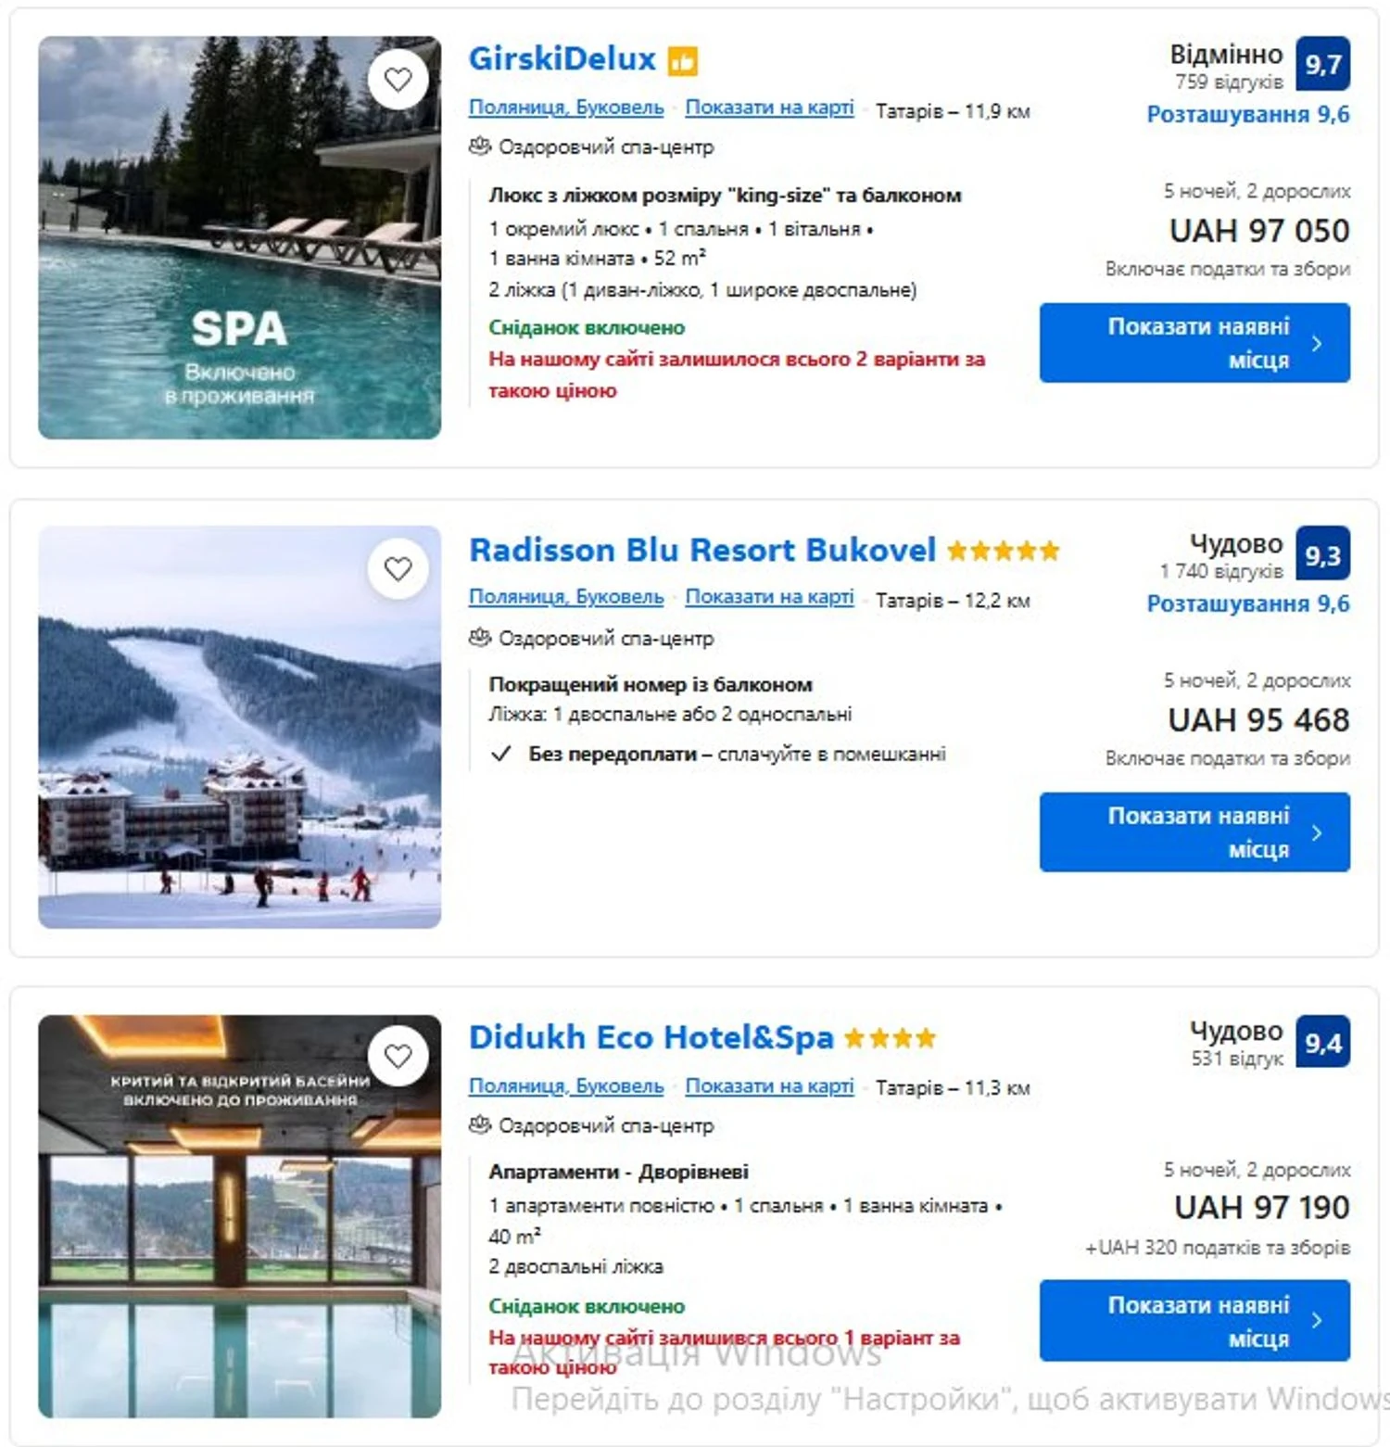This screenshot has width=1390, height=1447.
Task: Click the spa icon under GirskiDelux location
Action: tap(479, 146)
